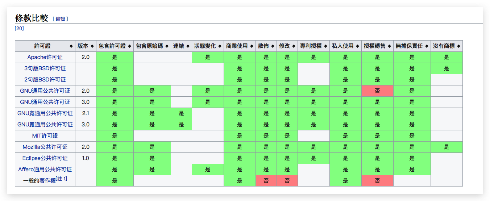The height and width of the screenshot is (201, 490).
Task: Sort by 散佈 column arrows
Action: click(273, 46)
